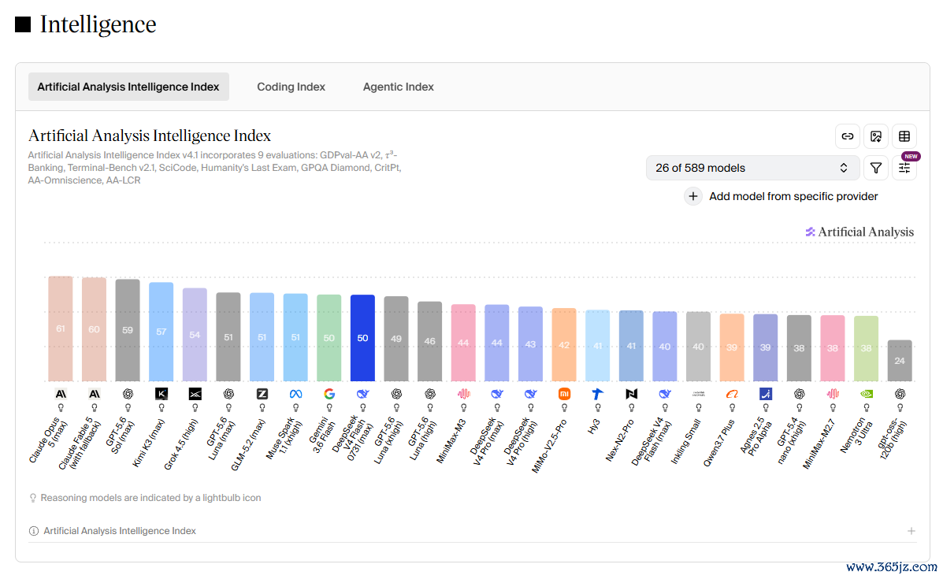Click the GPT-5.6 Sol (max) bar showing 59
The width and height of the screenshot is (943, 579).
[x=128, y=330]
